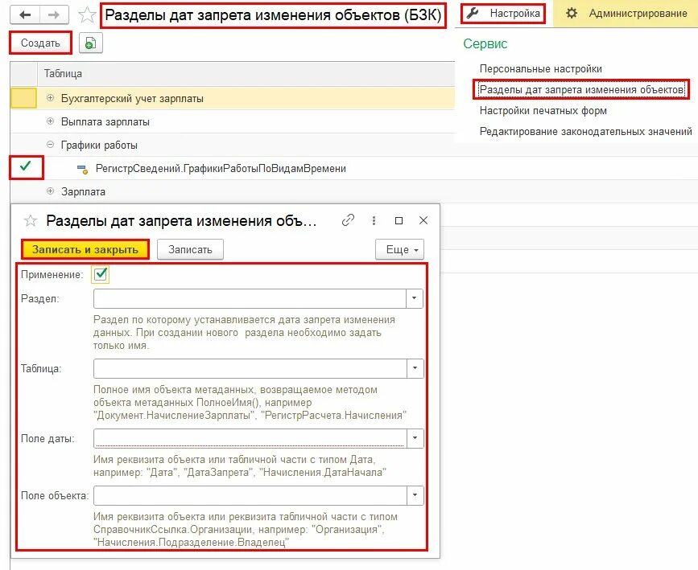Open the Настройка section tab
The height and width of the screenshot is (570, 698).
tap(503, 14)
